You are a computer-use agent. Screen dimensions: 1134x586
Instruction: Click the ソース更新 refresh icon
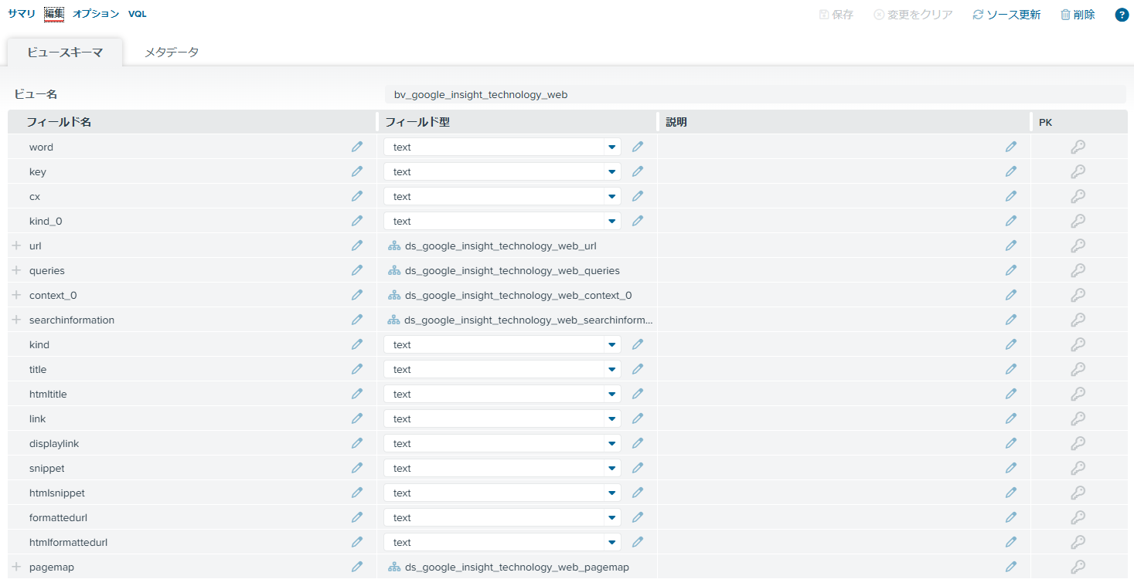(x=976, y=14)
